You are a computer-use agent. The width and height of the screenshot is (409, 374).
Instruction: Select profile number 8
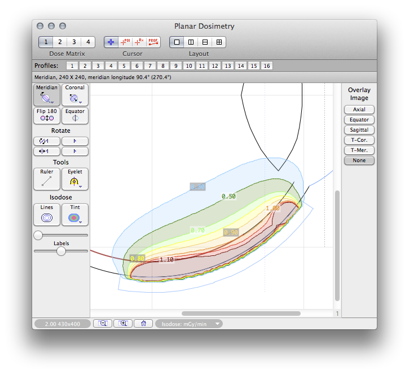tap(162, 66)
